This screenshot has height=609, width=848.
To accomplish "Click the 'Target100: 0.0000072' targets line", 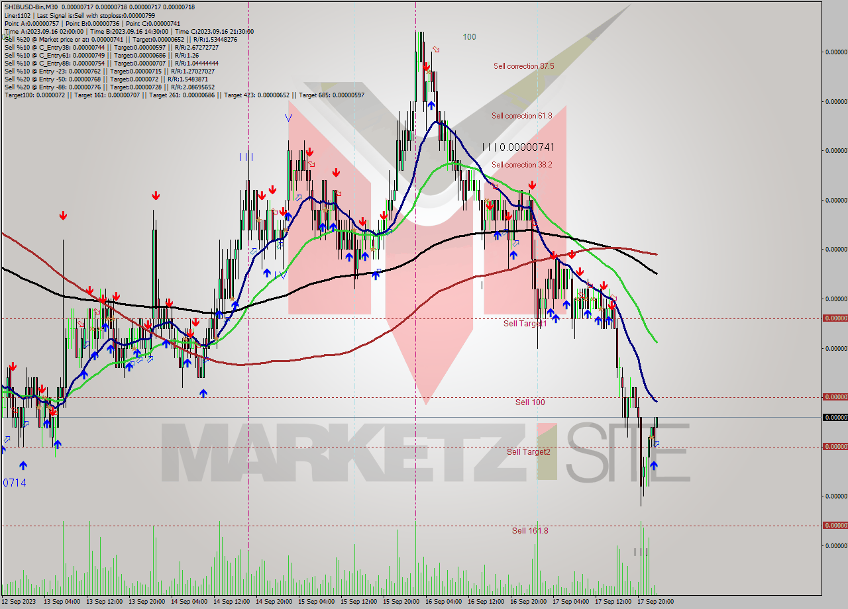I will (x=184, y=95).
